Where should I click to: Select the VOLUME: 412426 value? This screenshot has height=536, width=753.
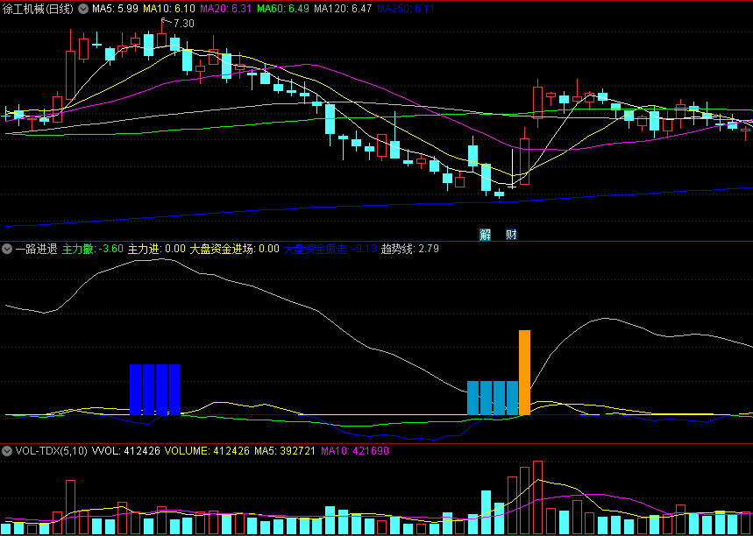tap(208, 450)
